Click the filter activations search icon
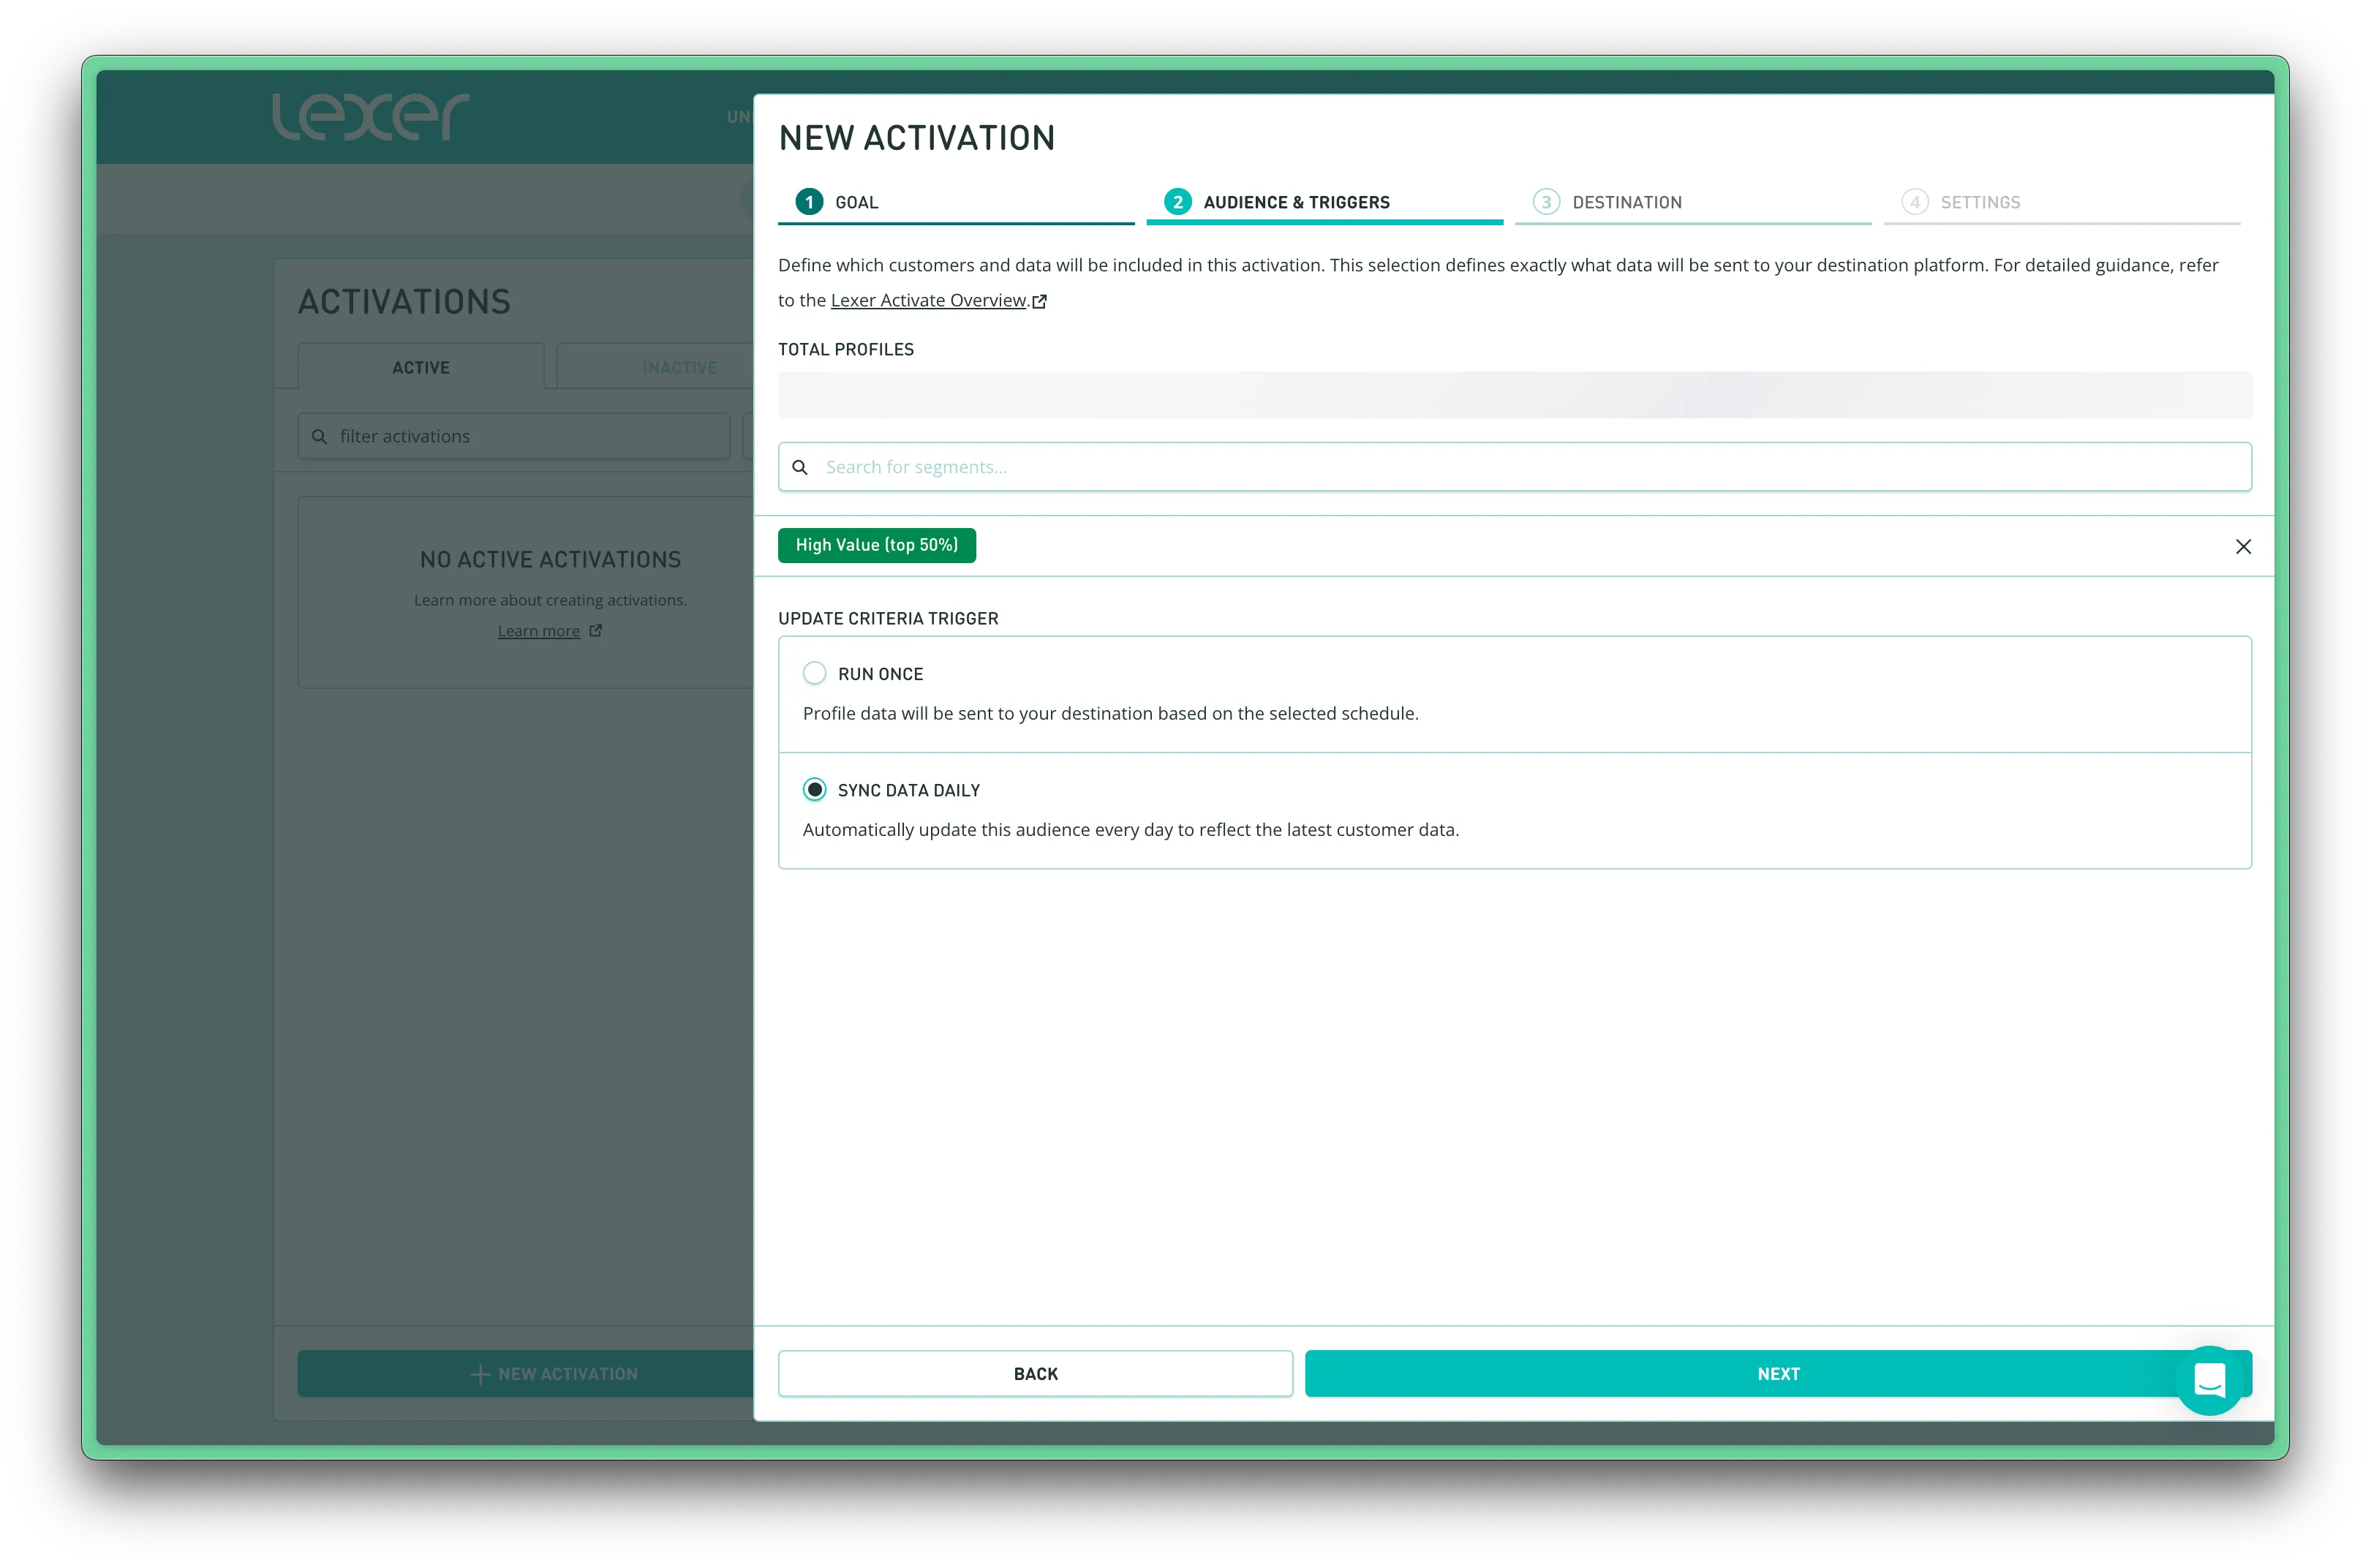2371x1568 pixels. (x=319, y=437)
